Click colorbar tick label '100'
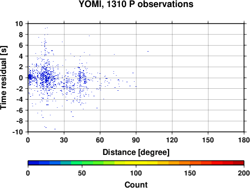 tap(136, 173)
